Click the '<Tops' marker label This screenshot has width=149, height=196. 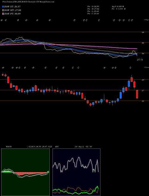coord(146,20)
